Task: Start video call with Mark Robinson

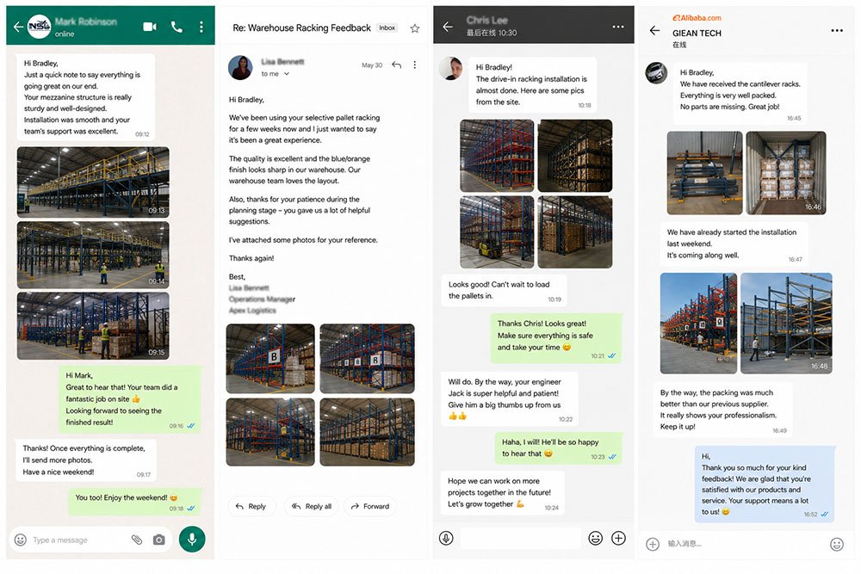Action: pos(150,27)
